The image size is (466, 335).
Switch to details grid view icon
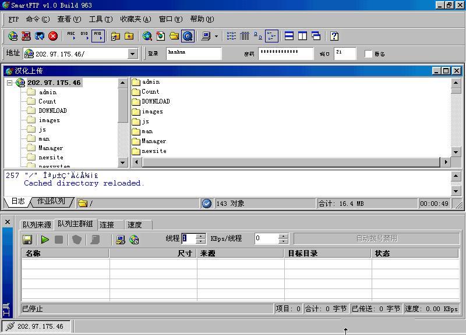click(245, 36)
